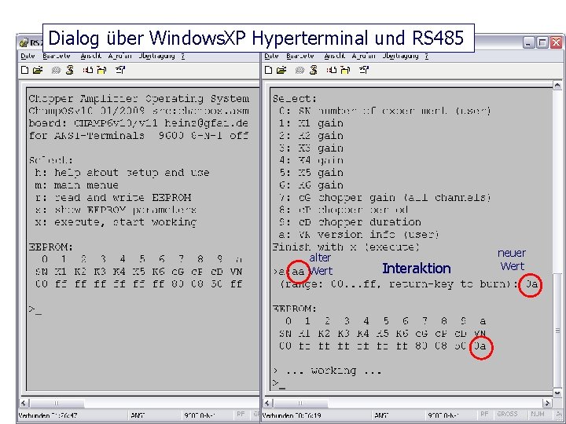Open Bearbeiten menu in left window
This screenshot has width=566, height=424.
click(57, 56)
